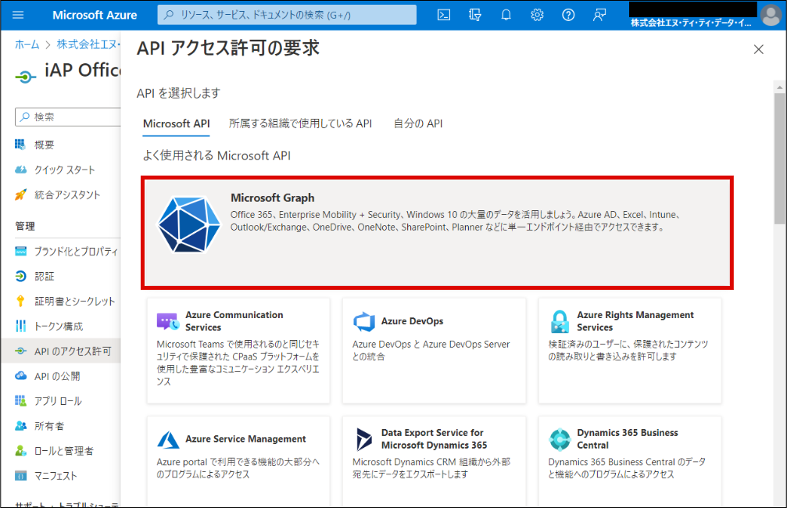Switch to the 所属する組織で使用している API tab
Screen dimensions: 787x508
coord(300,123)
